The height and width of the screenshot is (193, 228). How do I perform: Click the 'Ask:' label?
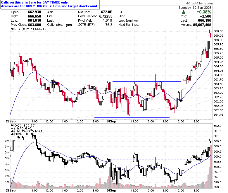50,12
